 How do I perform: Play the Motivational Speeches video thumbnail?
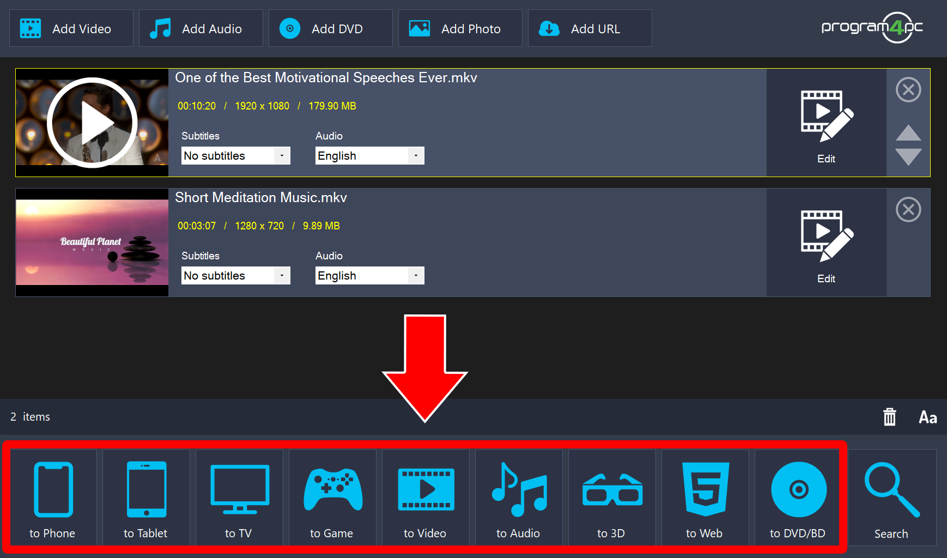coord(92,123)
